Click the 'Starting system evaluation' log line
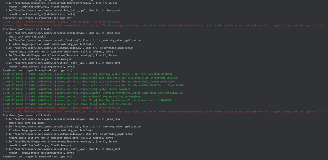Screen dimensions: 328x160 [89, 93]
